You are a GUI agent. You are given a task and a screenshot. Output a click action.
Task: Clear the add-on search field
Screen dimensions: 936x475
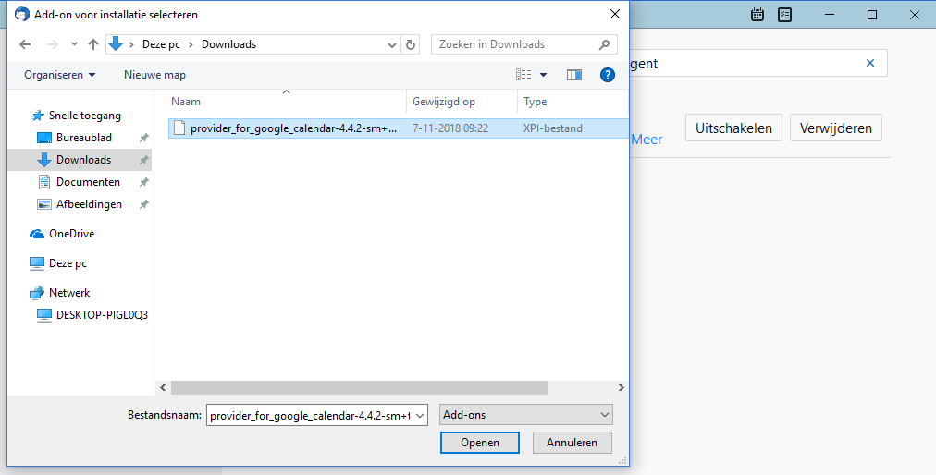click(869, 63)
